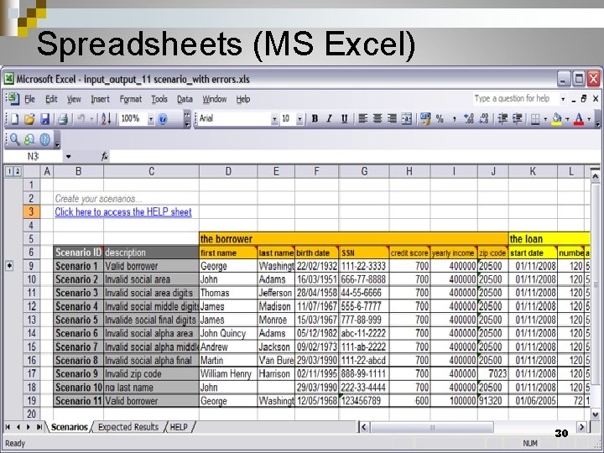This screenshot has height=453, width=604.
Task: Apply comma style format
Action: 454,118
